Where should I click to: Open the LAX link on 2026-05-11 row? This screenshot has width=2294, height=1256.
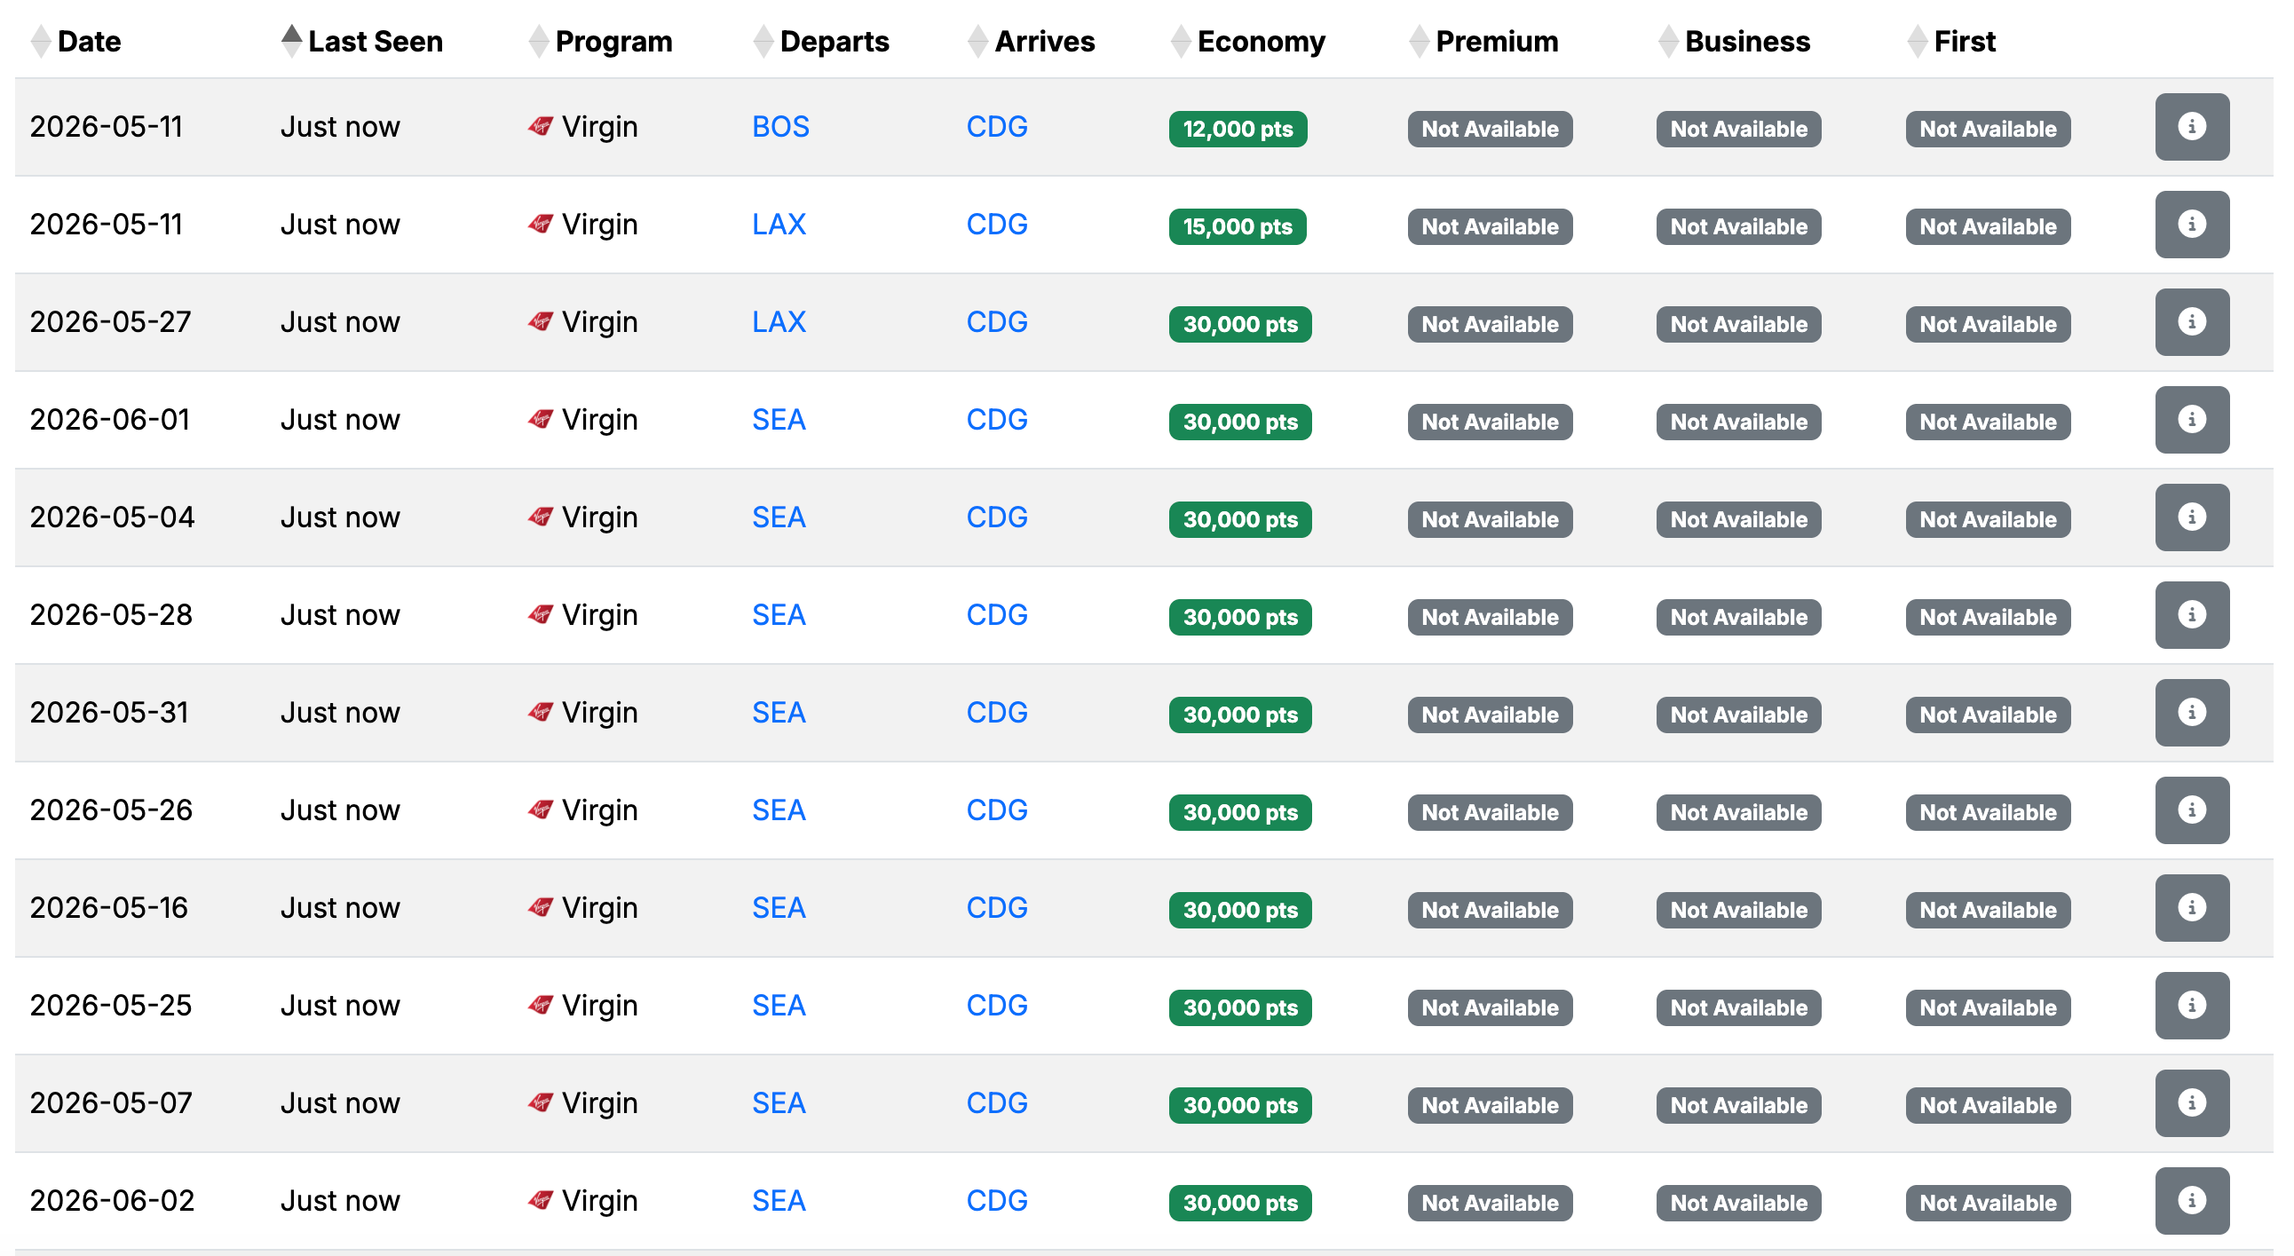pos(779,225)
